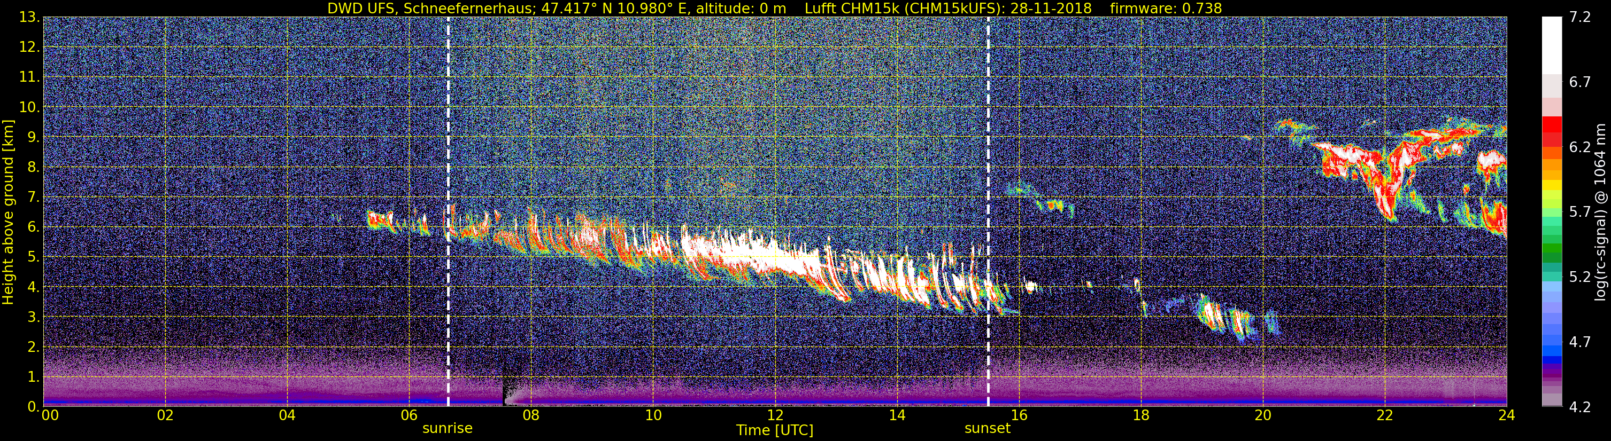Viewport: 1611px width, 441px height.
Task: Click the 'sunrise' label below the axis
Action: point(448,429)
